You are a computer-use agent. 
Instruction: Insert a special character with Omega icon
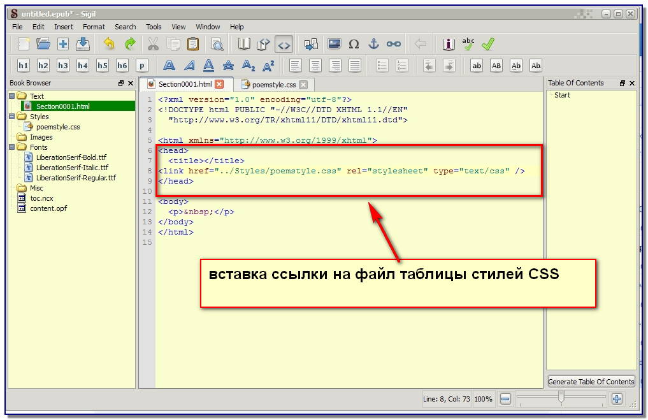point(354,44)
